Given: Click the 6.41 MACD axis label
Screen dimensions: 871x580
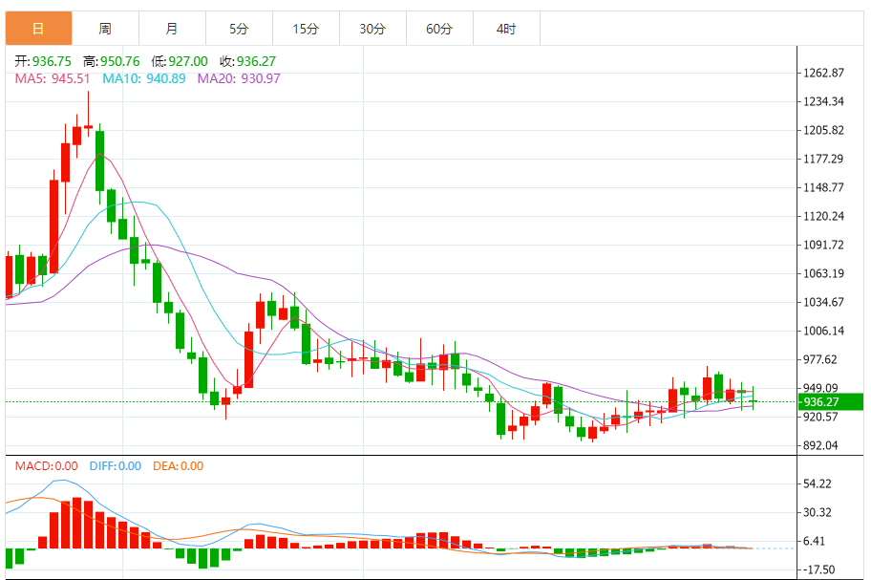Looking at the screenshot, I should (x=814, y=541).
